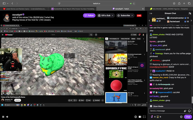The image size is (193, 120).
Task: Open the video player settings gear
Action: tap(135, 117)
